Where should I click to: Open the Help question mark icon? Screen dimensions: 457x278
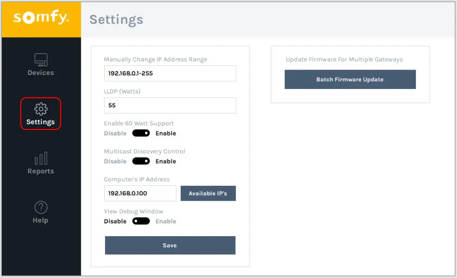click(41, 208)
